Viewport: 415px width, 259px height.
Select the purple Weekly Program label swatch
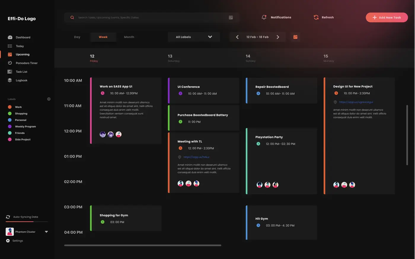pyautogui.click(x=10, y=126)
